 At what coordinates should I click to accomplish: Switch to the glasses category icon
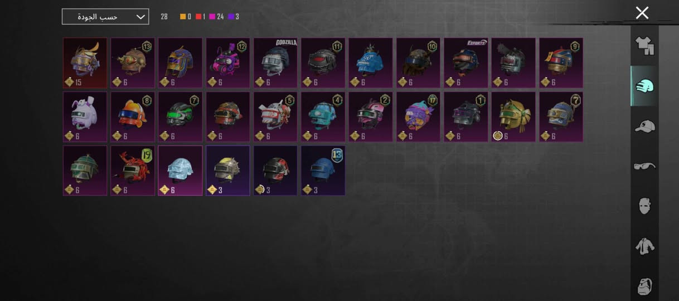(644, 166)
